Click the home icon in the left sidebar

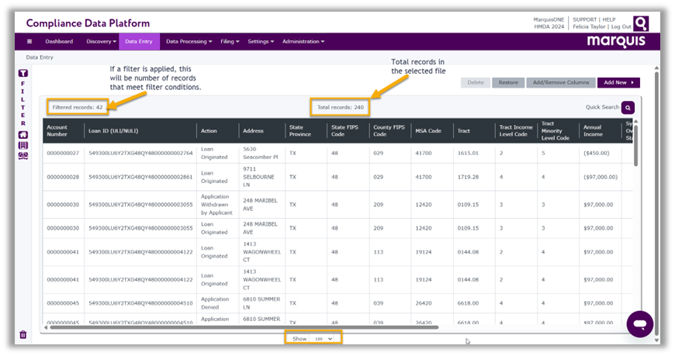coord(22,134)
